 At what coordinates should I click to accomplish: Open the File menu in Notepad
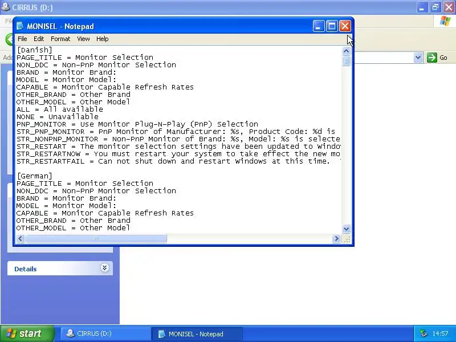[22, 39]
